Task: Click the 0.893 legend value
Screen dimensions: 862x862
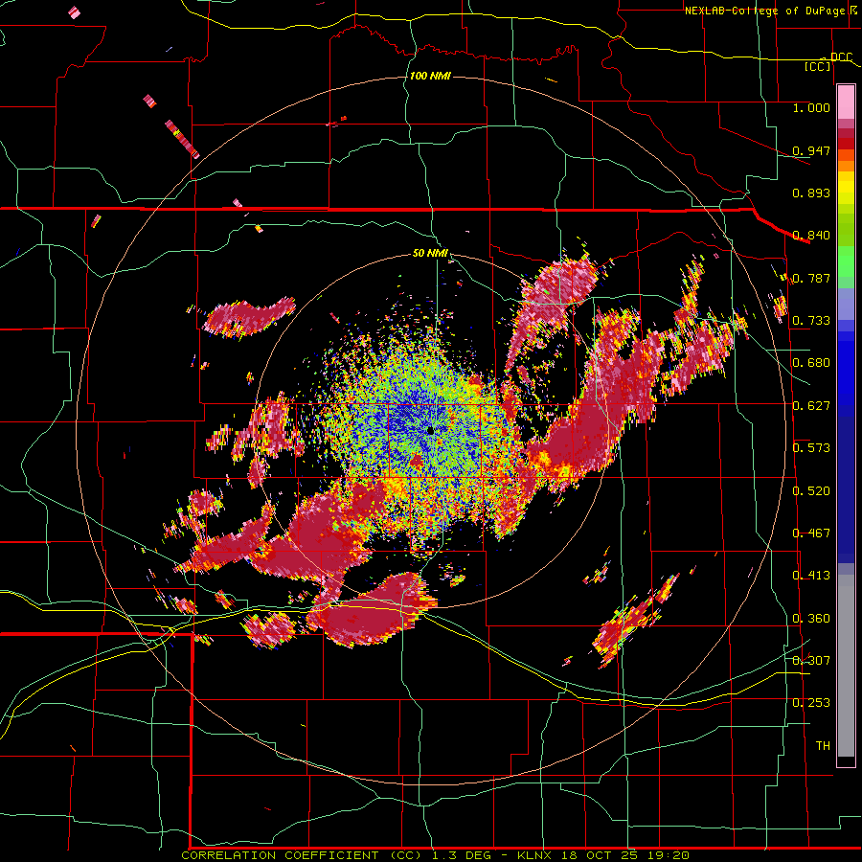Action: click(811, 193)
